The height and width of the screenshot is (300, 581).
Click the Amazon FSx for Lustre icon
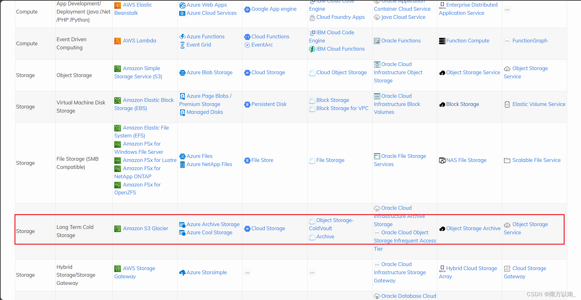click(117, 160)
